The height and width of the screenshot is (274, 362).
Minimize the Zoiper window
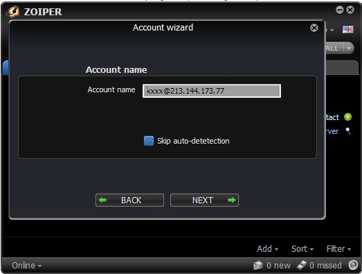pos(340,10)
